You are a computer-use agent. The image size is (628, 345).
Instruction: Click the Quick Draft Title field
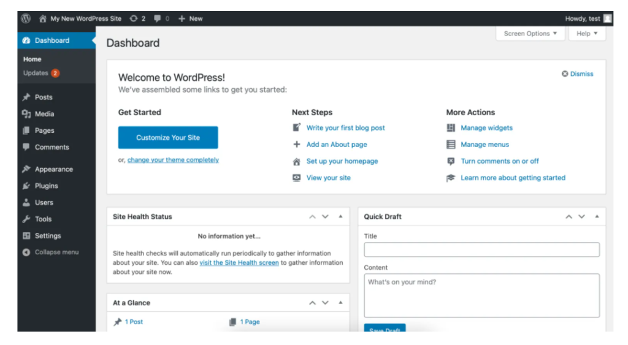pos(481,250)
